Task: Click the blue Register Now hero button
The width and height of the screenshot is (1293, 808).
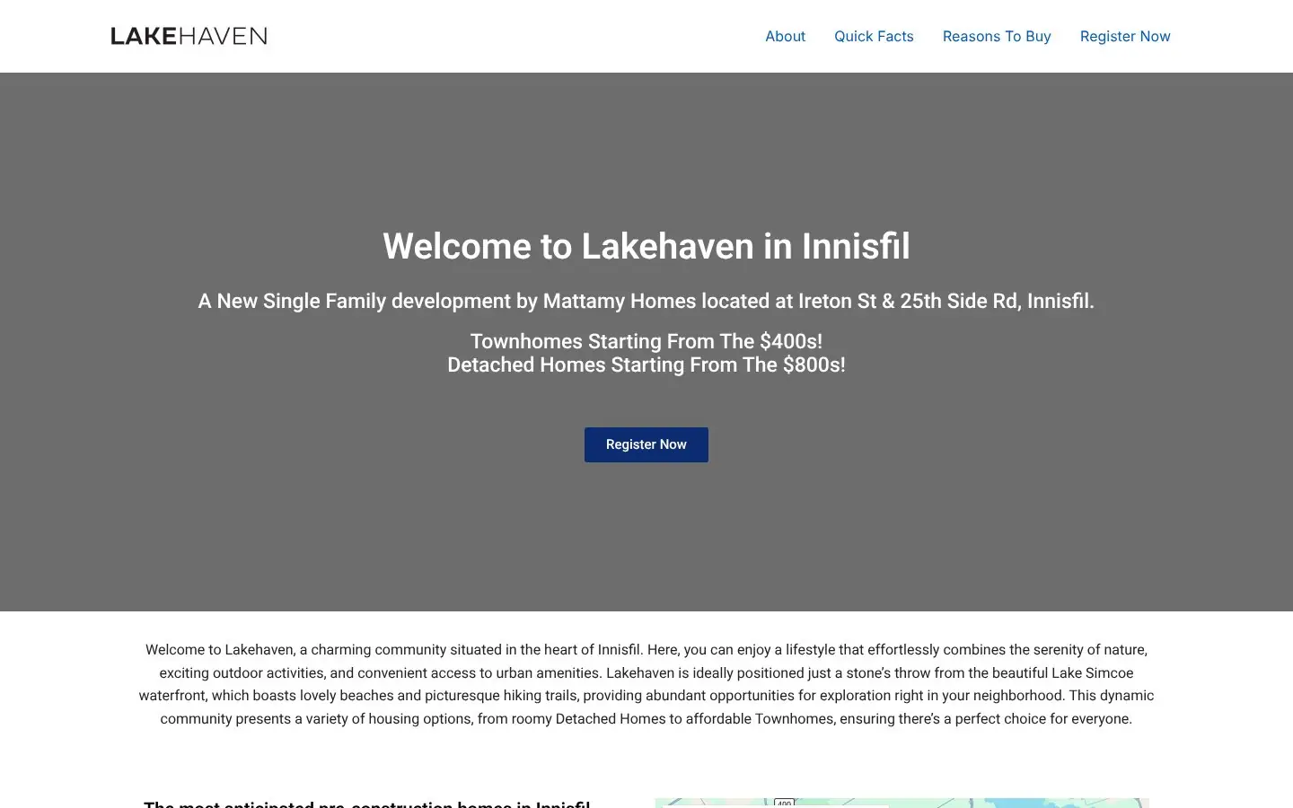Action: [x=646, y=444]
